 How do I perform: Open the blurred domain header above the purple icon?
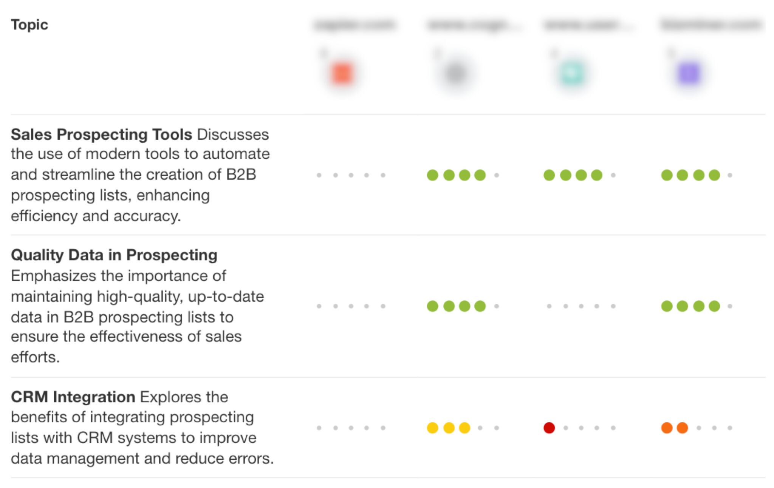pos(711,25)
